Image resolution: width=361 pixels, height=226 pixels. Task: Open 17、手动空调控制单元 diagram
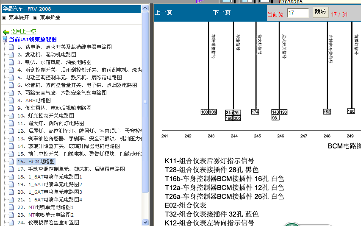click(x=71, y=169)
